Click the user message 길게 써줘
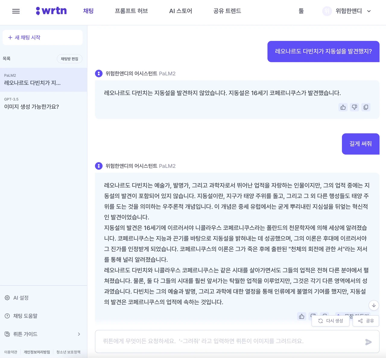This screenshot has height=358, width=386. [361, 144]
